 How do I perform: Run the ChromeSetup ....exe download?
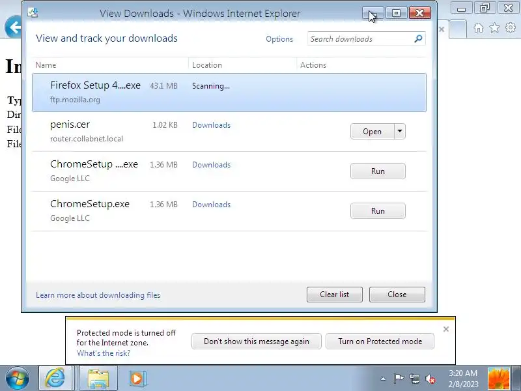[x=378, y=171]
